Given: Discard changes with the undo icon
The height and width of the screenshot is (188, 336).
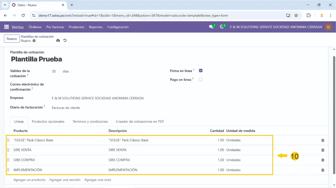Looking at the screenshot, I should click(65, 41).
